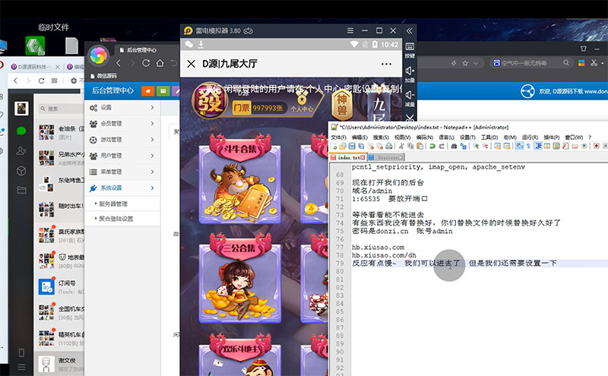Click the Zoom Out icon in Notepad++
608x376 pixels.
coord(485,146)
